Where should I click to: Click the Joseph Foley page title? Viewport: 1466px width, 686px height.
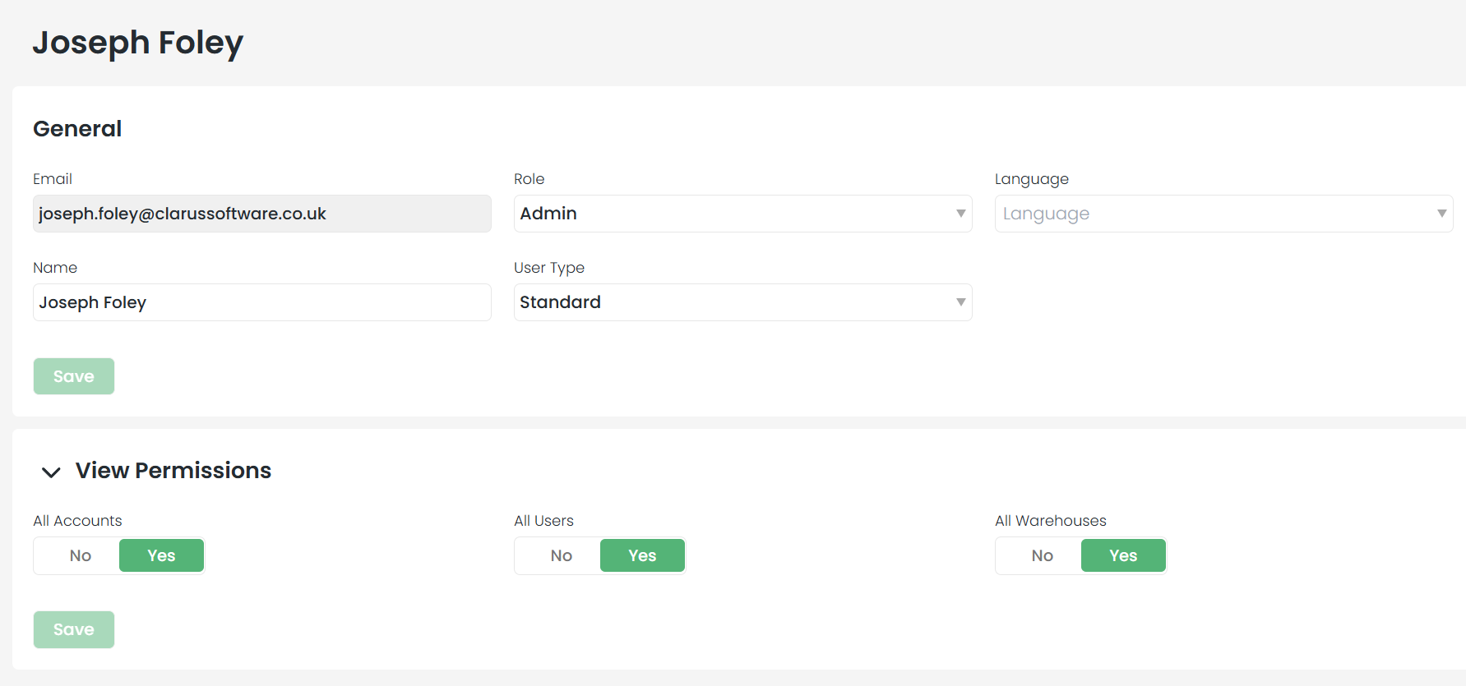pyautogui.click(x=137, y=43)
